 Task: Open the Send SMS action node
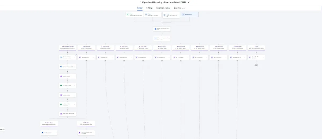68,86
